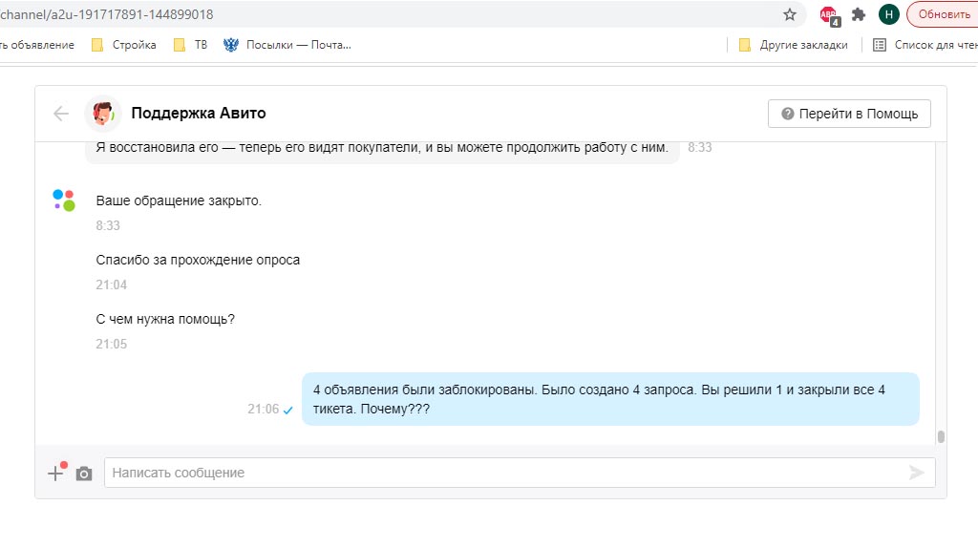Click the back arrow in chat header
The height and width of the screenshot is (548, 978).
61,114
